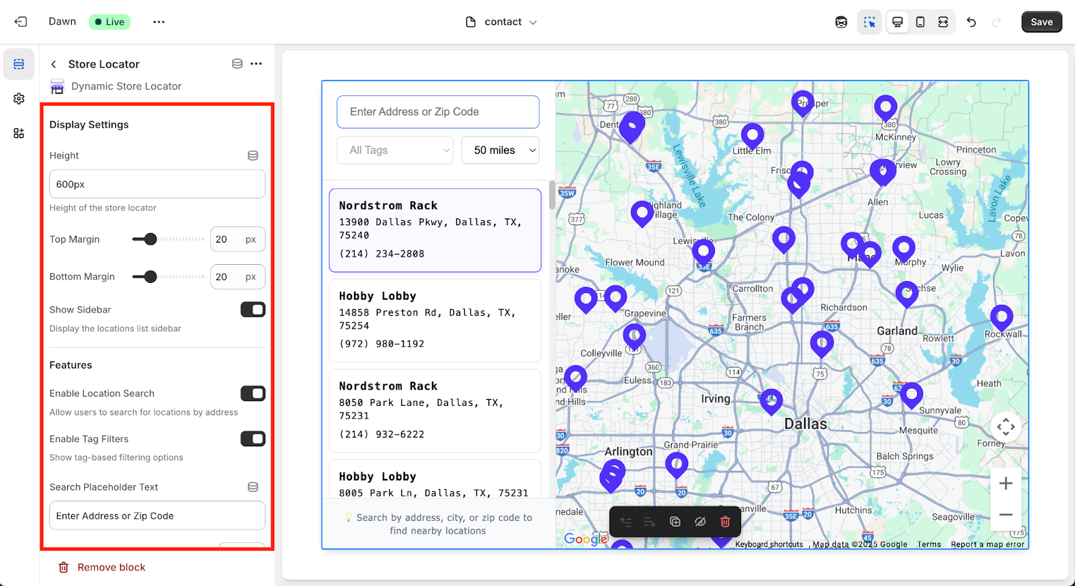Click dynamic source icon beside Store Locator title
1075x586 pixels.
coord(237,64)
